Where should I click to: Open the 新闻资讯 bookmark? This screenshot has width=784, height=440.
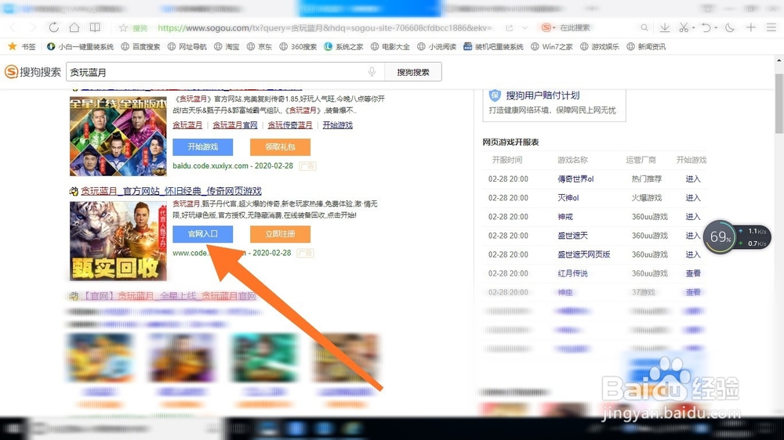click(646, 46)
